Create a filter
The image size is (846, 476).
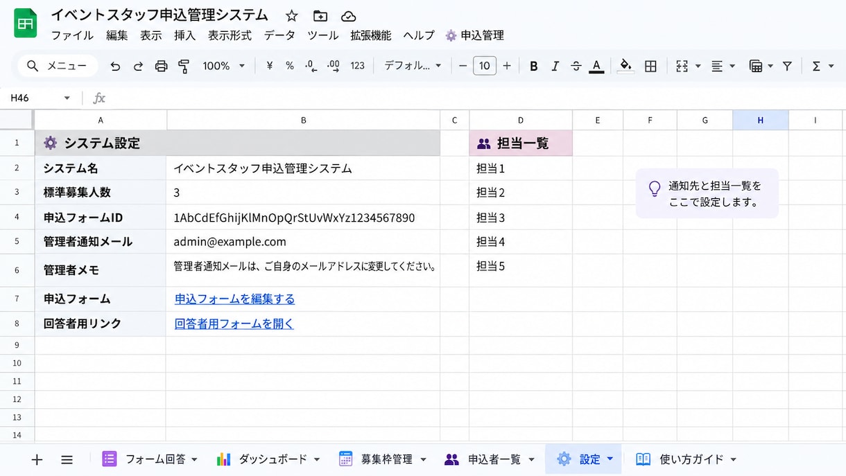(787, 66)
